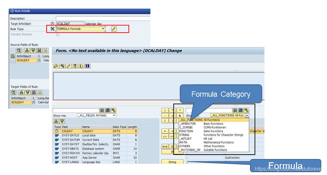
Task: Click the table layout icon next to field search
Action: (x=108, y=110)
